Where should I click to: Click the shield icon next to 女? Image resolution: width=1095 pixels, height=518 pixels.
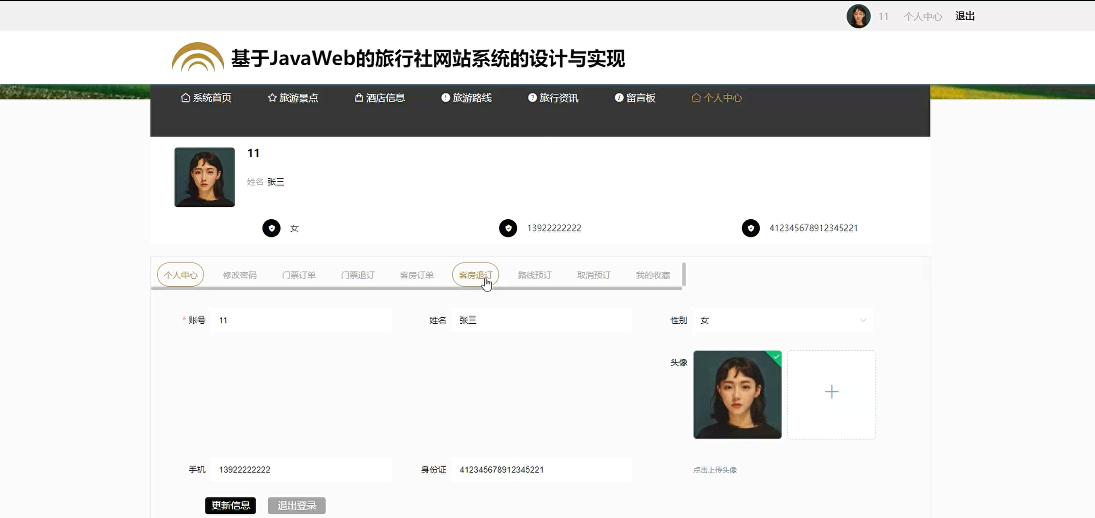[x=271, y=228]
